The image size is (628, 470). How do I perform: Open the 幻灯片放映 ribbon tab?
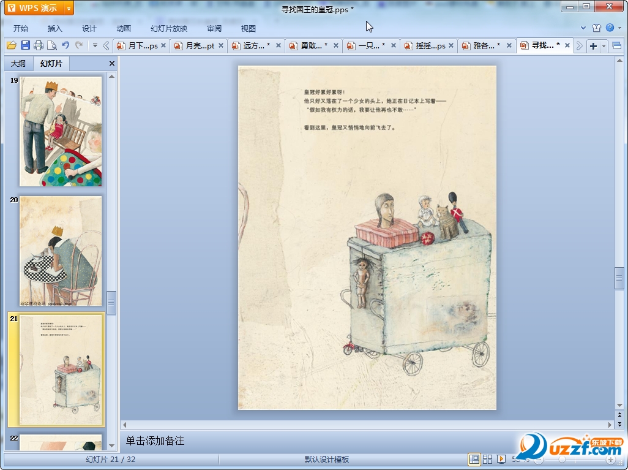tap(169, 28)
